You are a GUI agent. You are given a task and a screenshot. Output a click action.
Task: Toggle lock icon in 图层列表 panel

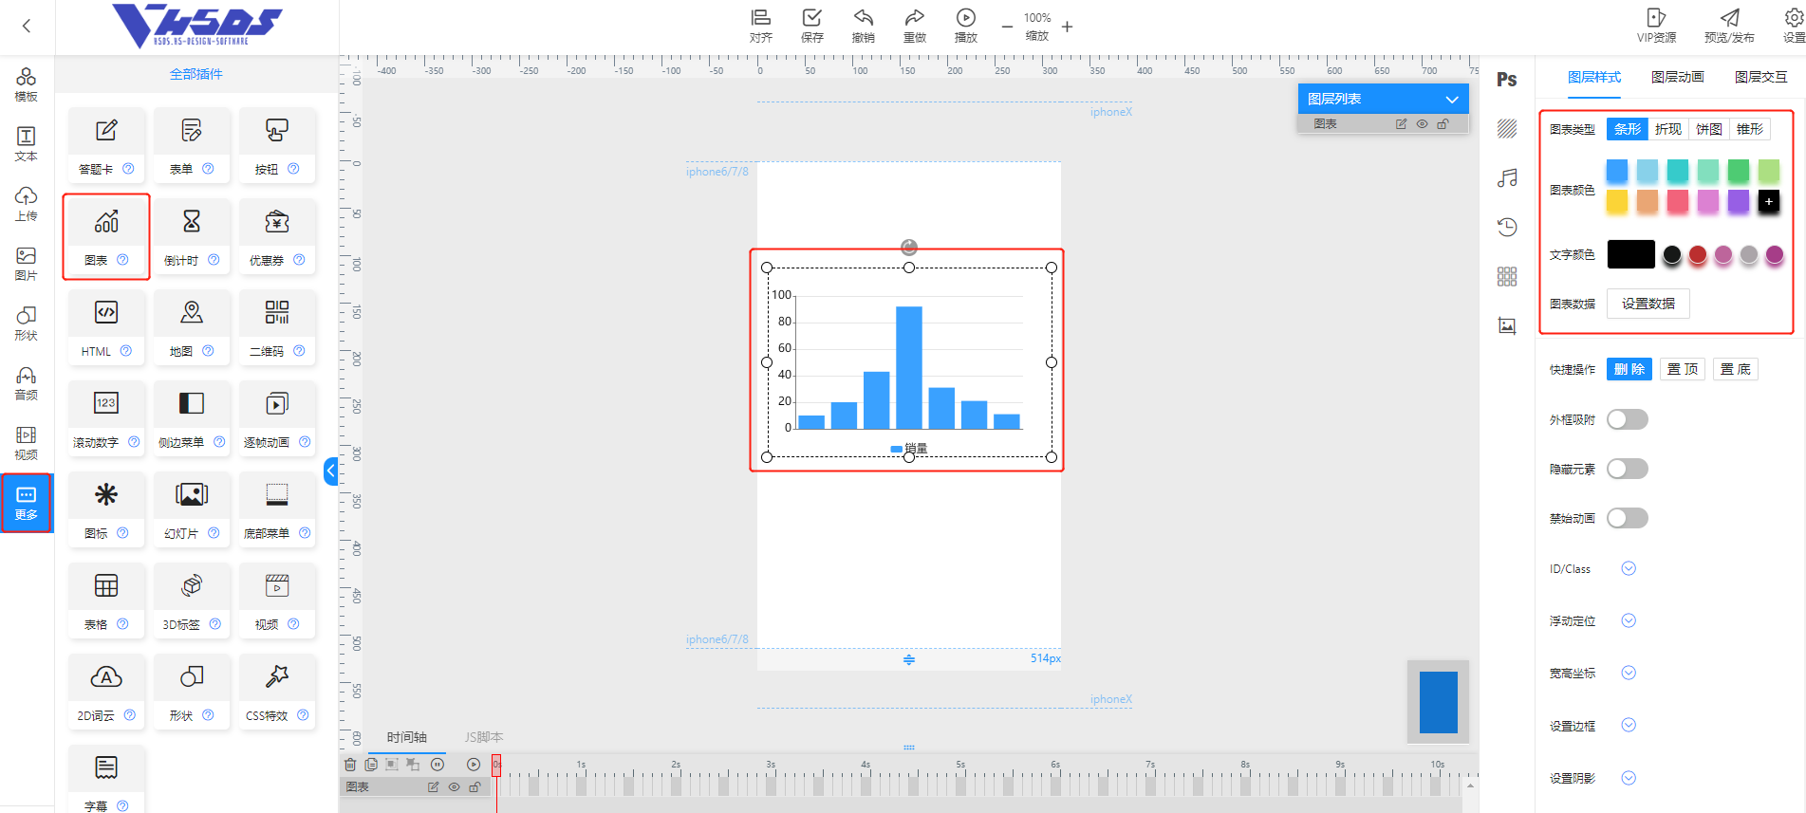(1443, 124)
